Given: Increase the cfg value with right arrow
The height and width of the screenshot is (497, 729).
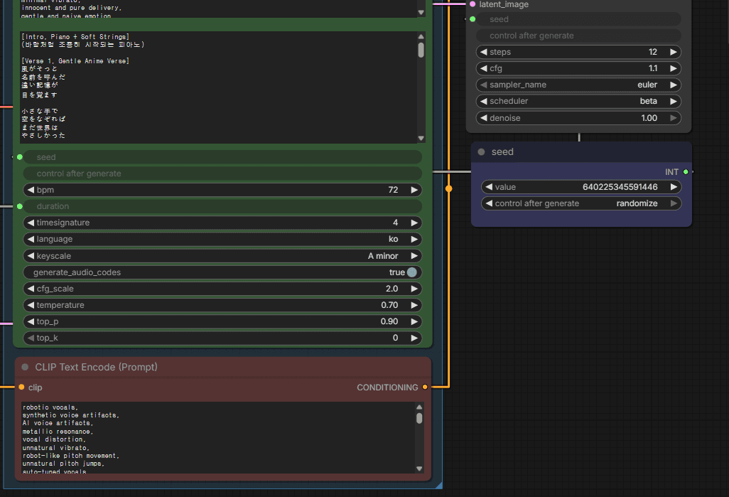Looking at the screenshot, I should (672, 68).
